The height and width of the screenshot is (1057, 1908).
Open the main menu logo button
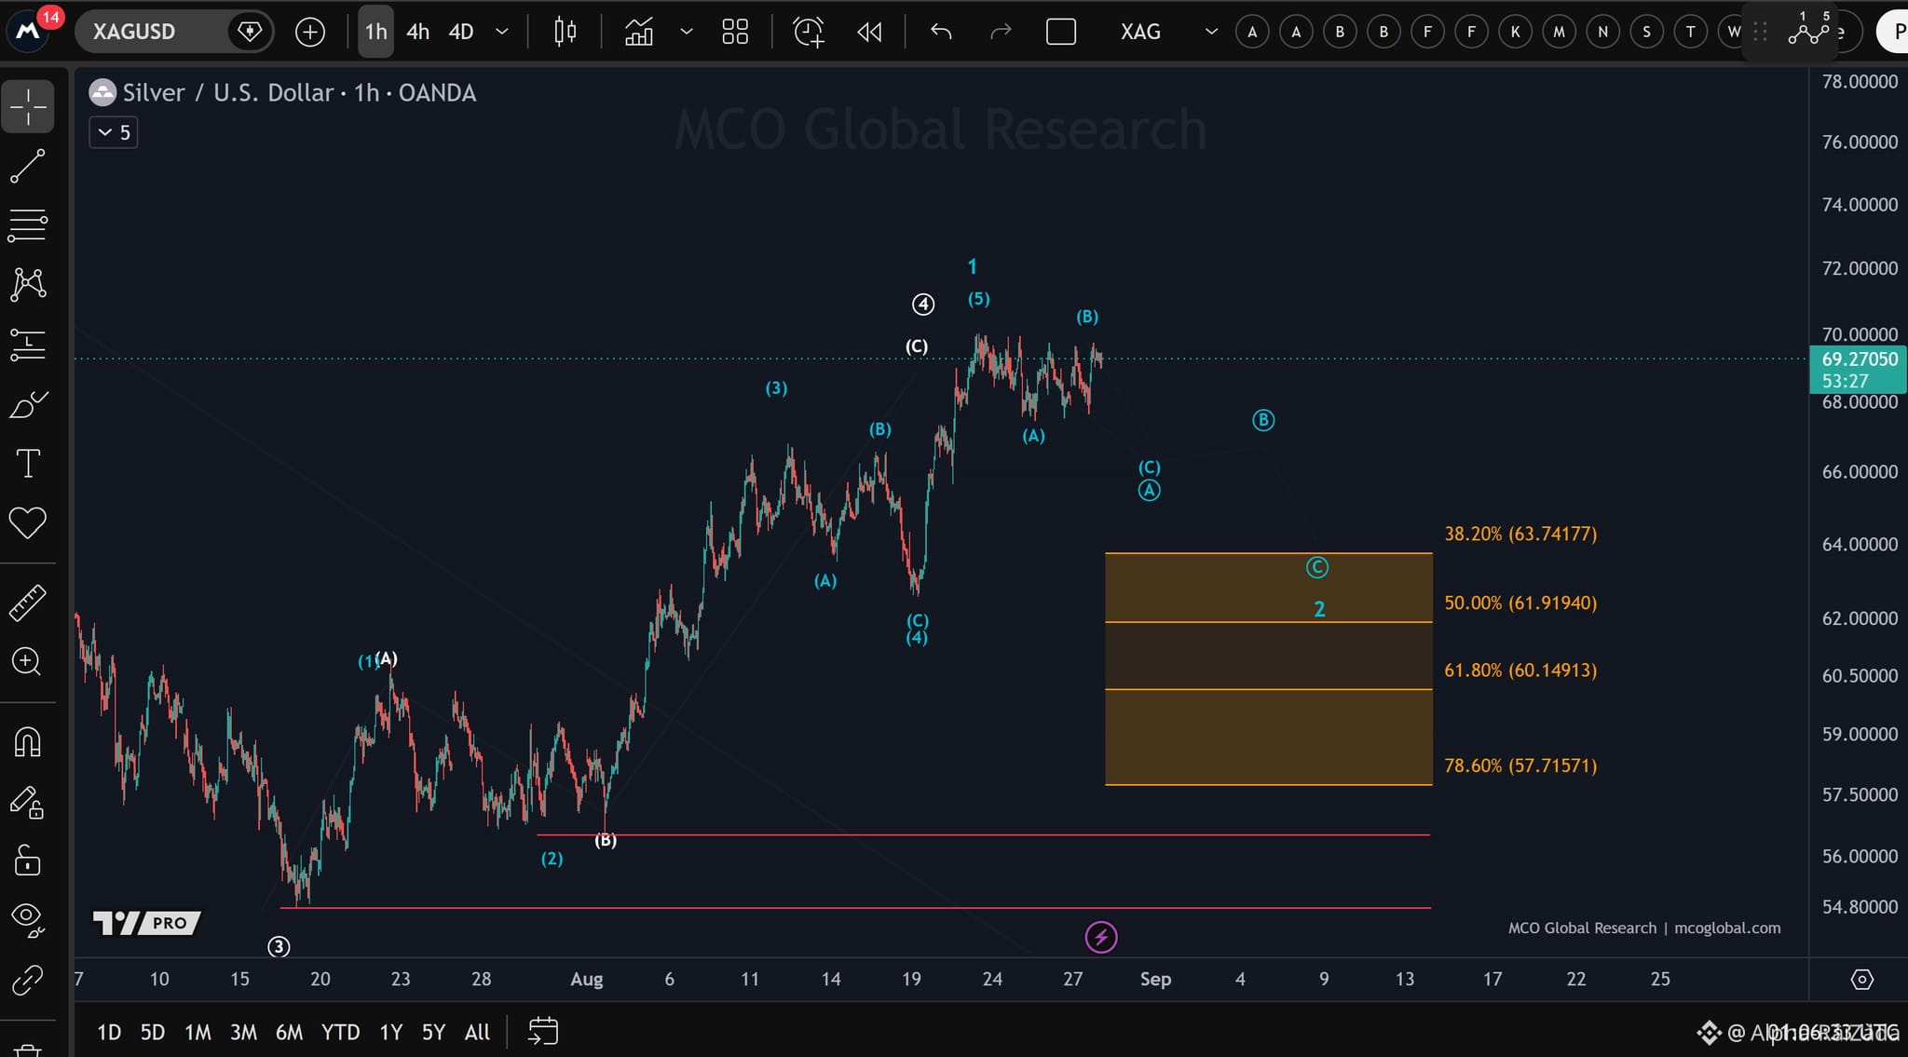[29, 31]
